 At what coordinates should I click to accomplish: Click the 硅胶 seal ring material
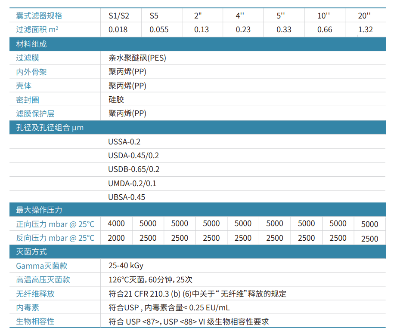pyautogui.click(x=116, y=99)
